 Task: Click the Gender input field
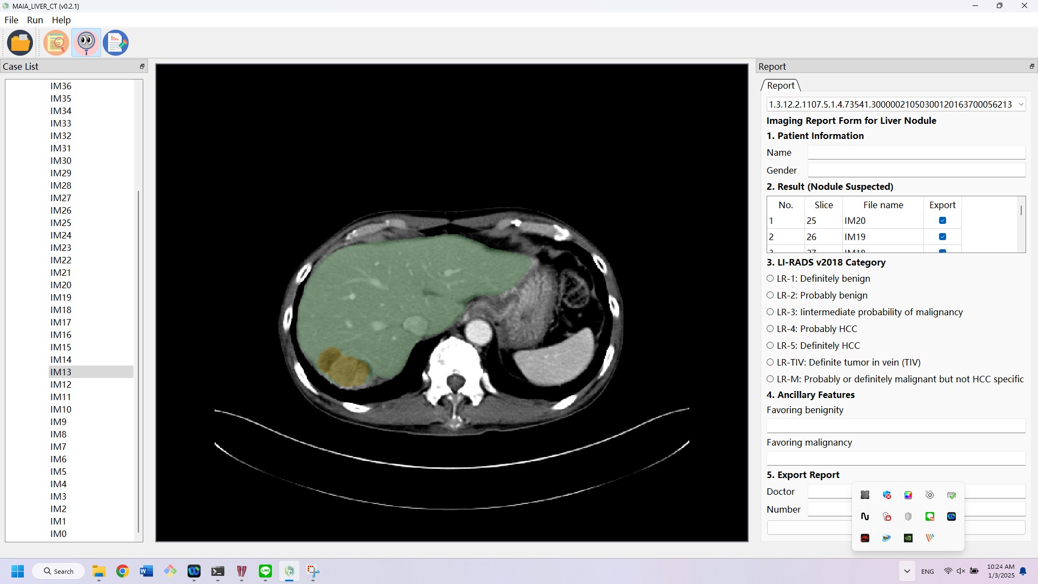pos(916,170)
